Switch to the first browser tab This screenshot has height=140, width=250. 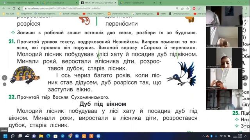point(20,3)
